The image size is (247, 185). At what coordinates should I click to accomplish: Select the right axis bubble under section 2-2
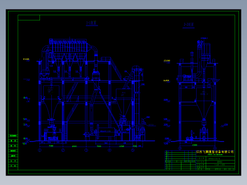click(x=215, y=148)
